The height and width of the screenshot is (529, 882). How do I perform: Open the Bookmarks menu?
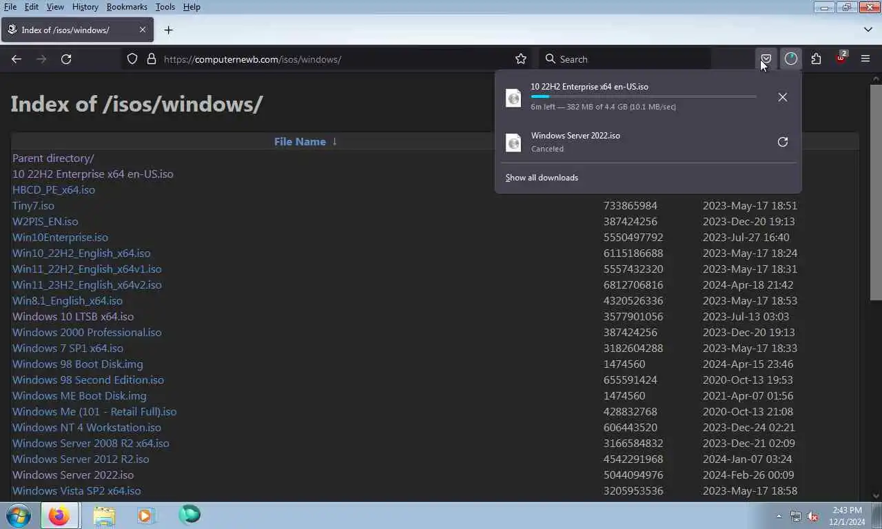tap(127, 7)
